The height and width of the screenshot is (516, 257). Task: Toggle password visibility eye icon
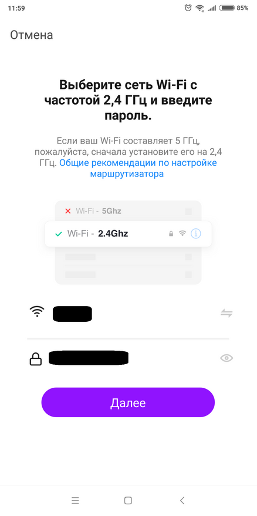point(226,358)
